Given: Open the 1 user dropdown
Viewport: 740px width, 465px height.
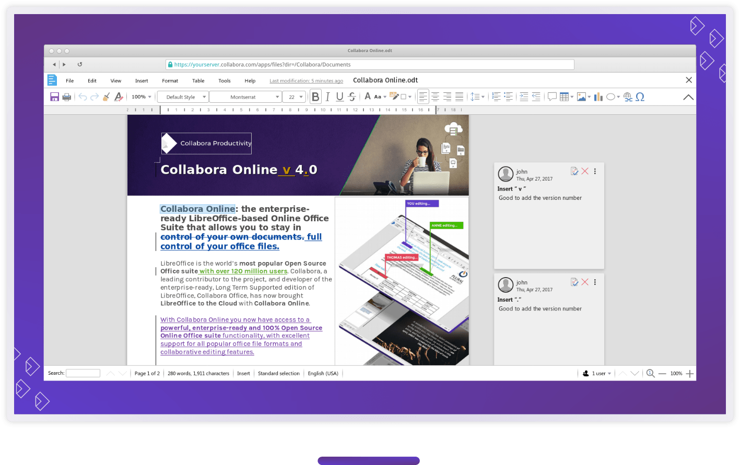Looking at the screenshot, I should (x=597, y=373).
